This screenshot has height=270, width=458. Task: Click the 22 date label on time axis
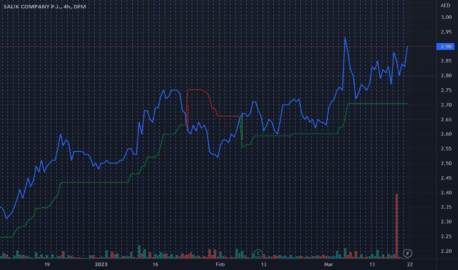[410, 265]
